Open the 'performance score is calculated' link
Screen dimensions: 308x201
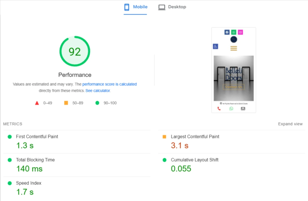pyautogui.click(x=109, y=84)
